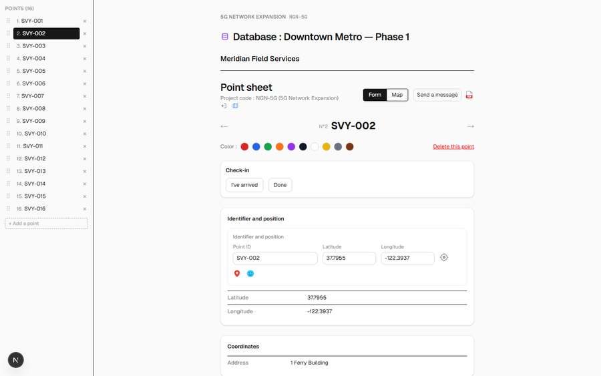Click the blue smiley face icon
This screenshot has width=601, height=376.
(x=250, y=273)
